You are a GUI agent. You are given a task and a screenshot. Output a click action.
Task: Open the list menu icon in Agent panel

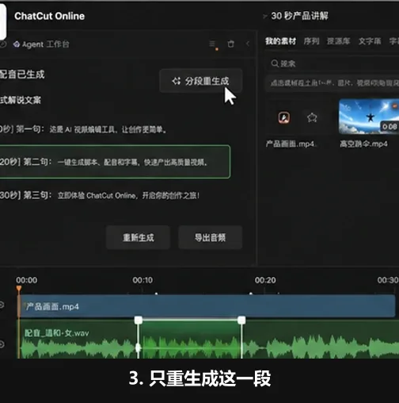click(x=212, y=44)
